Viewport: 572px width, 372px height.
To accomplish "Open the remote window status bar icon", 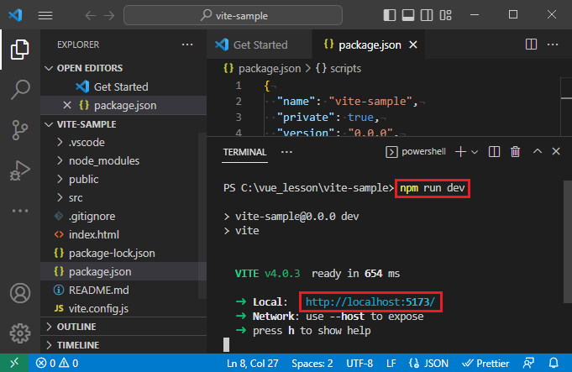I will coord(14,363).
